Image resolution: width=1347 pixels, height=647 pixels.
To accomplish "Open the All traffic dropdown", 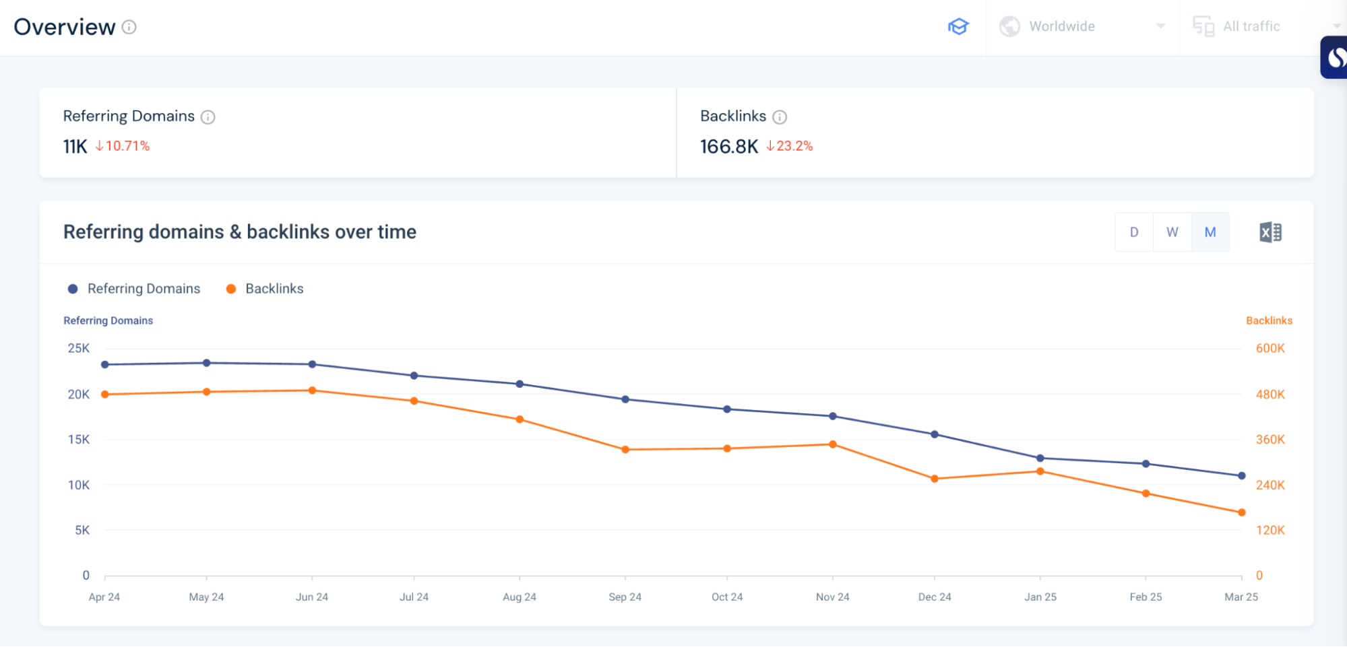I will [x=1251, y=26].
